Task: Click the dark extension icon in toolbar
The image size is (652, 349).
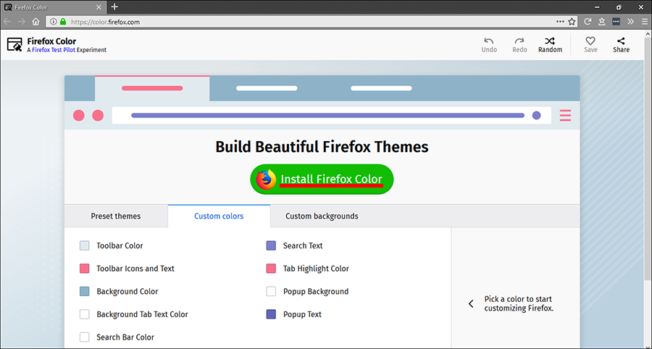Action: (x=617, y=22)
